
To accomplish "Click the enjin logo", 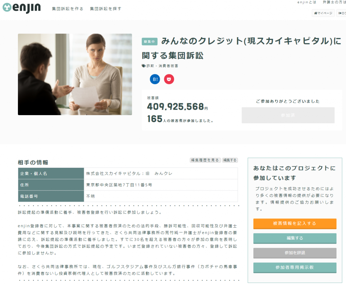I will click(21, 7).
